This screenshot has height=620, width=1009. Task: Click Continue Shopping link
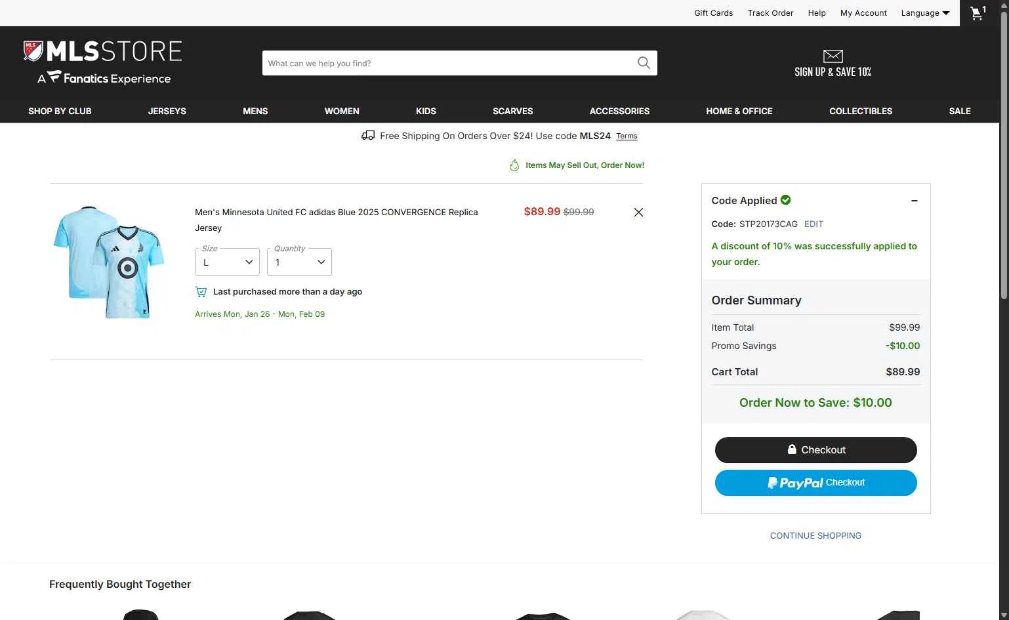(x=815, y=535)
